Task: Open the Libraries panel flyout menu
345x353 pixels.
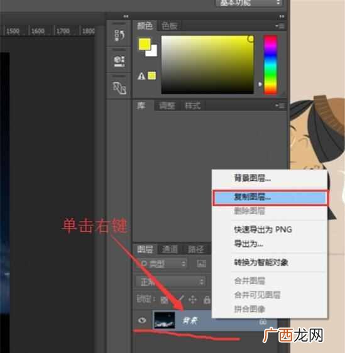Action: 280,106
